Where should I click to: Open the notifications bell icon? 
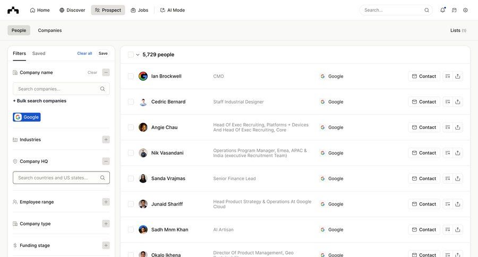[x=442, y=10]
